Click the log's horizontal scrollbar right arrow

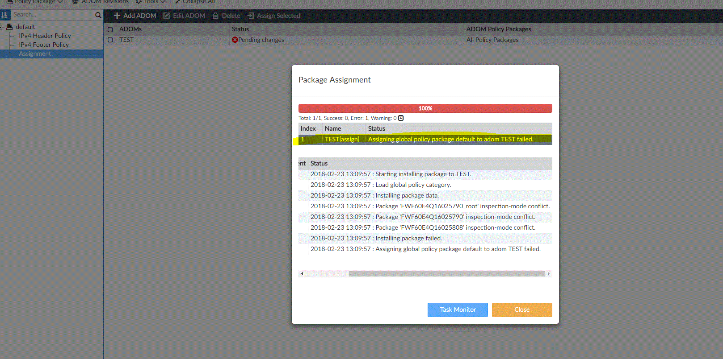tap(549, 273)
